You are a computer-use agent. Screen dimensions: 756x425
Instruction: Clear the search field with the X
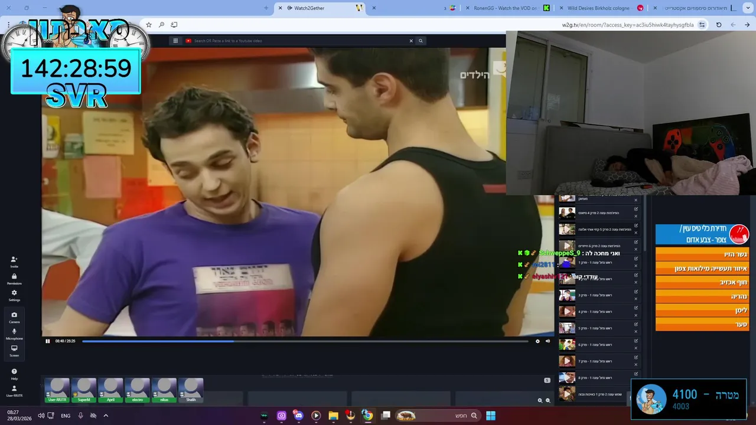[411, 41]
